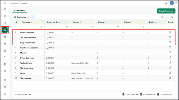Open the settings gear icon in sidebar

pos(5,87)
